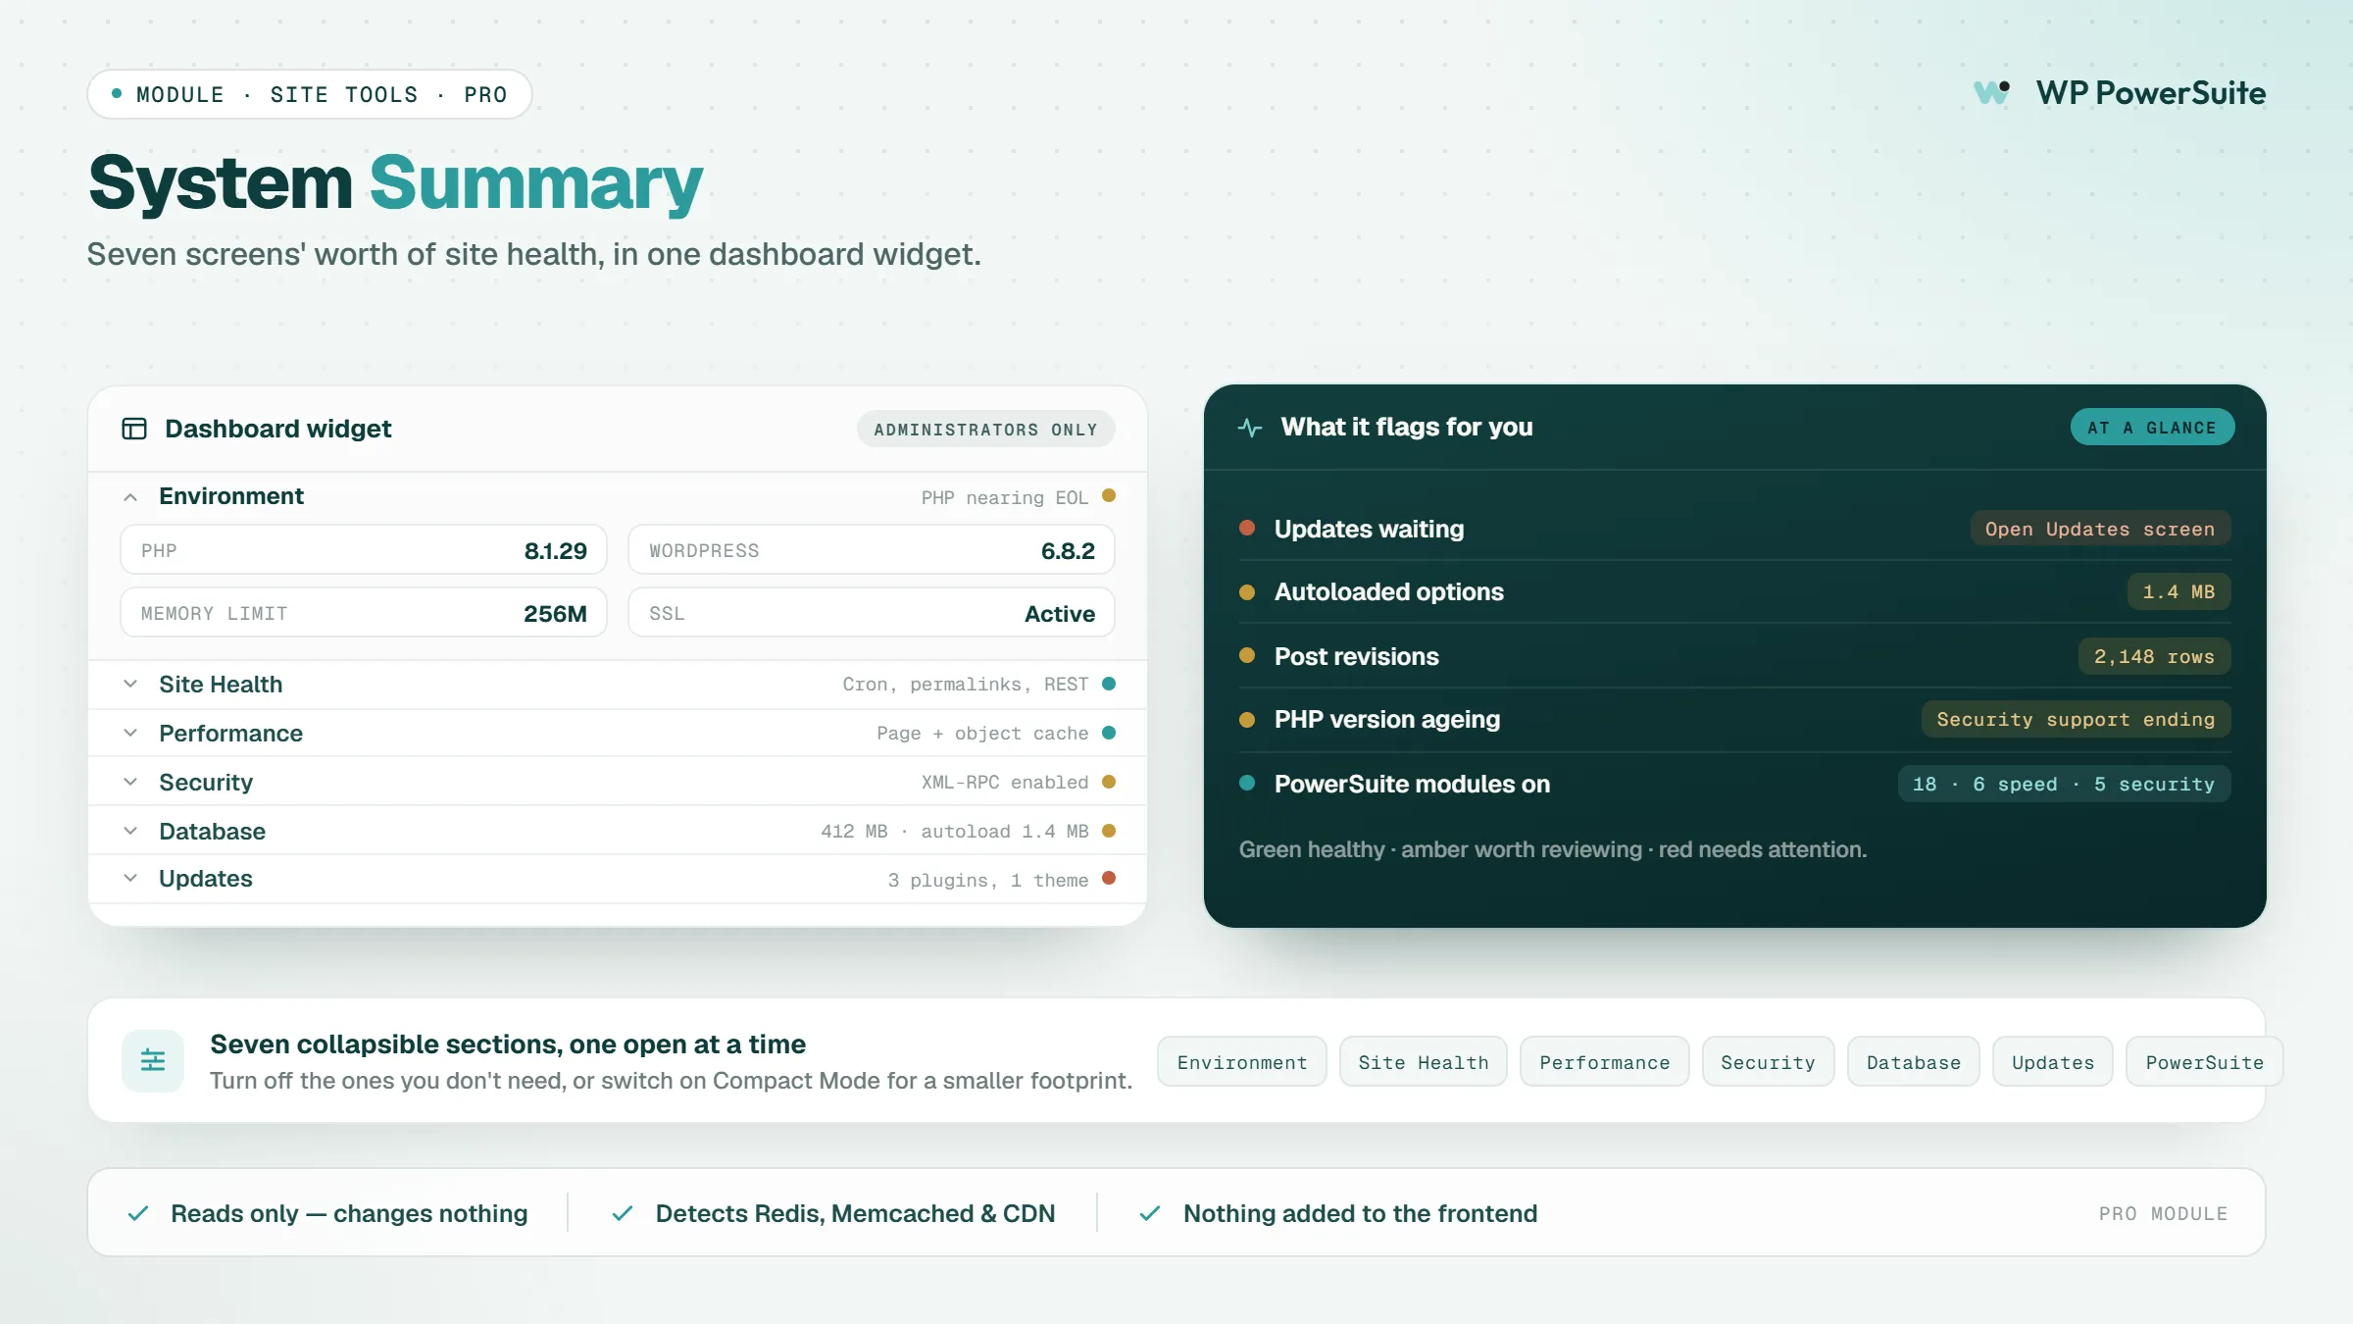Click the pulse icon beside What it flags
The height and width of the screenshot is (1324, 2353).
pyautogui.click(x=1250, y=428)
